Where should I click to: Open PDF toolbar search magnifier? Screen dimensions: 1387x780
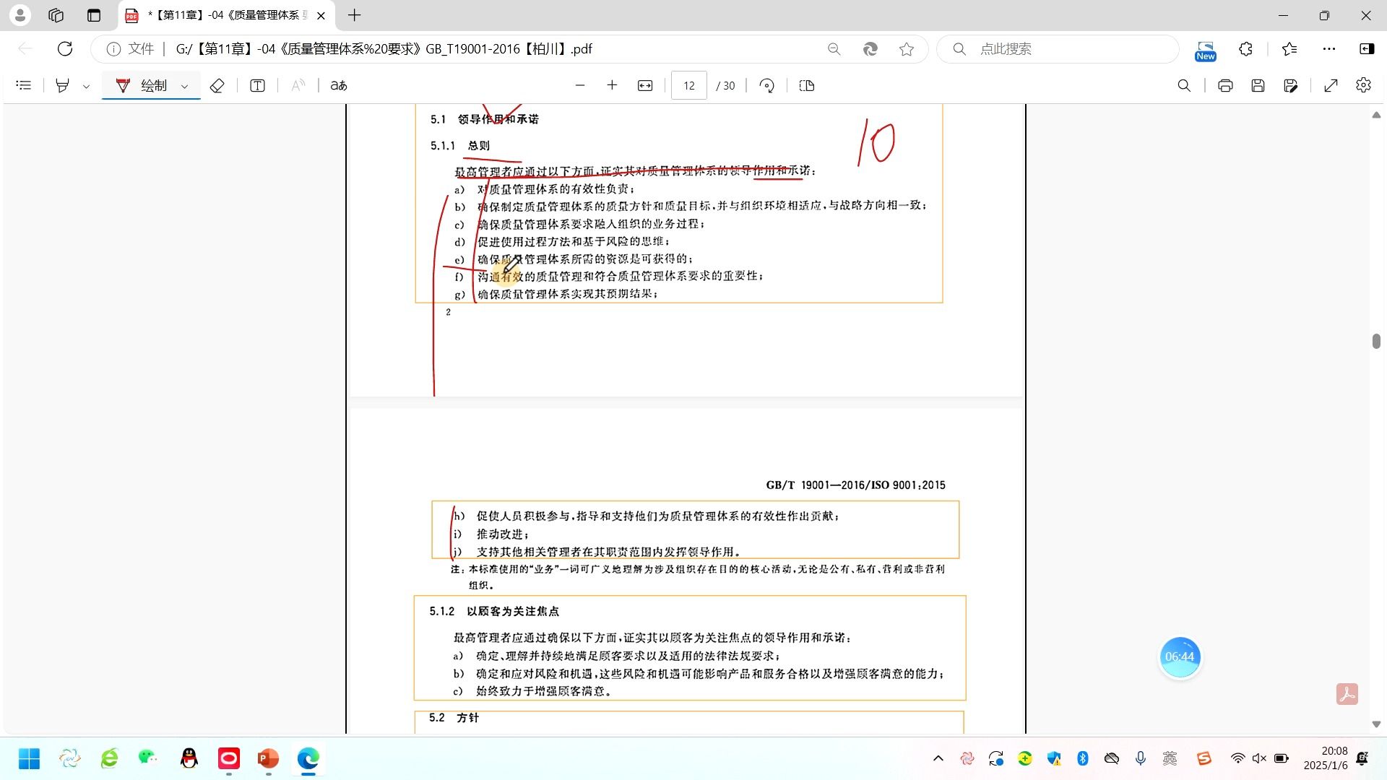pos(1184,86)
